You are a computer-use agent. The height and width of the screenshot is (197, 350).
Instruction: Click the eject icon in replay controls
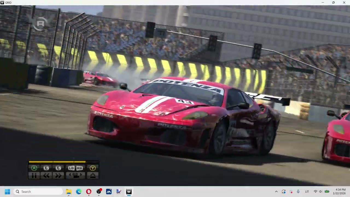click(93, 176)
